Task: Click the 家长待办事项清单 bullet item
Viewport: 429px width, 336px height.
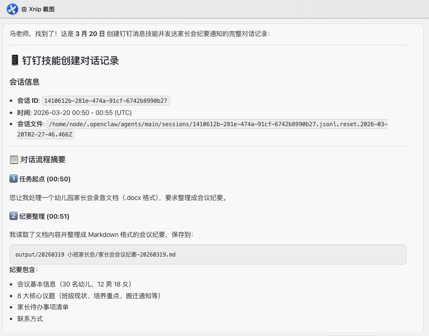Action: pyautogui.click(x=43, y=307)
